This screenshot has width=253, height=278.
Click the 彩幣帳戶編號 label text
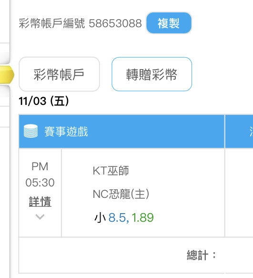coord(52,23)
